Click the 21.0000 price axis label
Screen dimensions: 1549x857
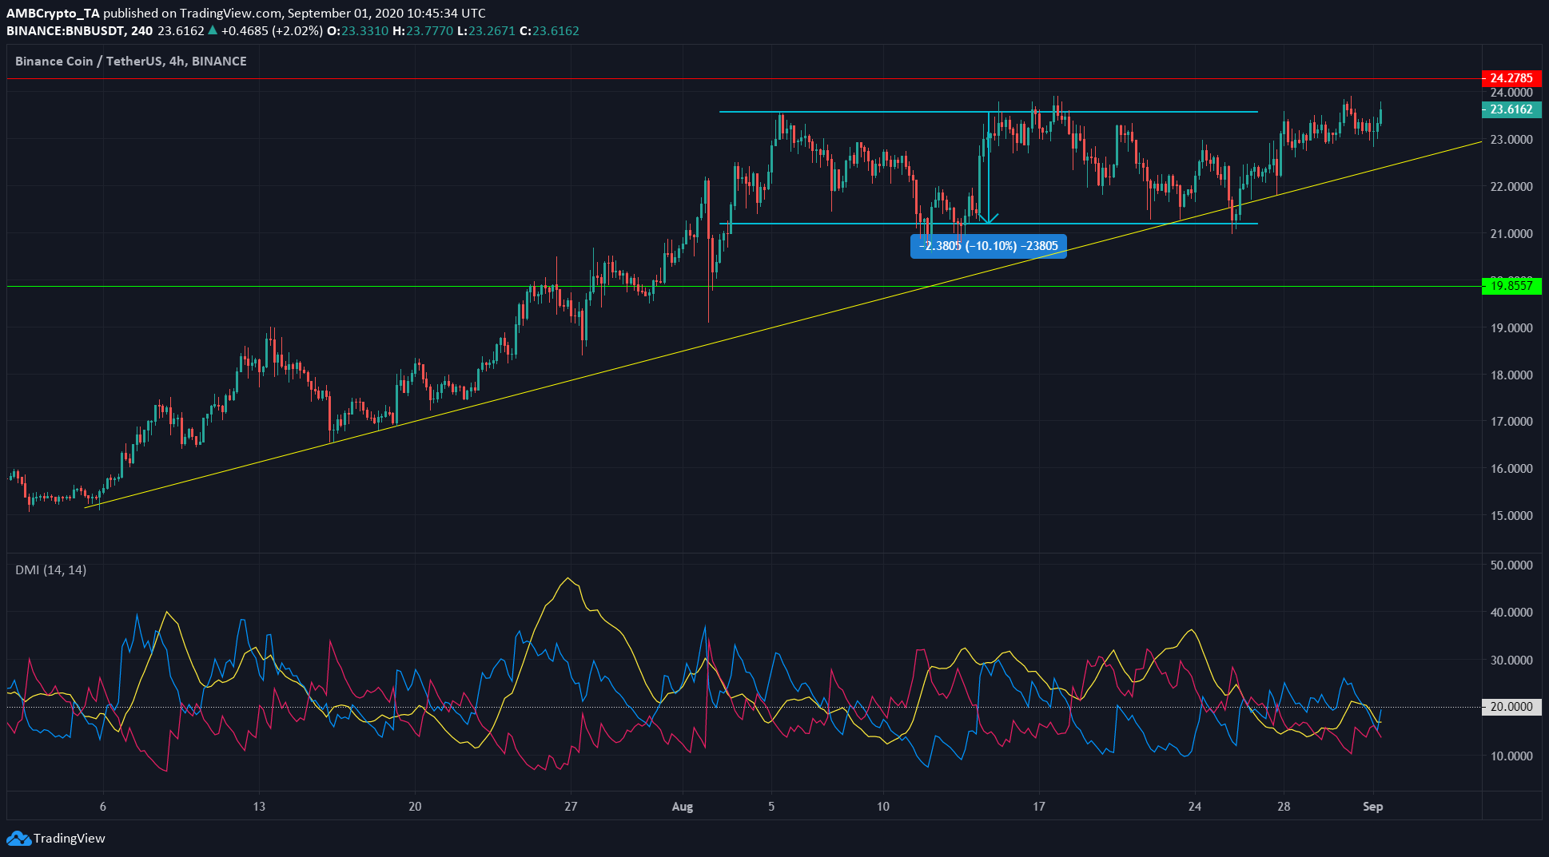tap(1511, 234)
